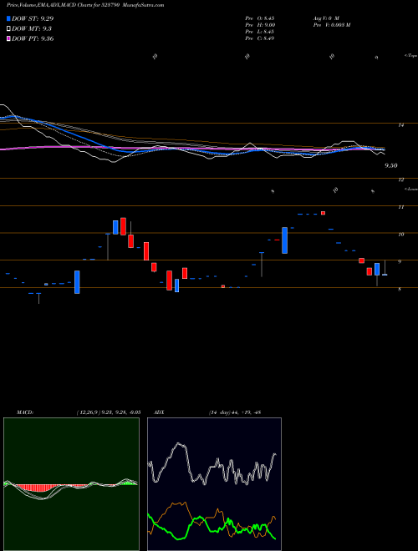Click the white DOW MT legend swatch
Viewport: 418px width, 551px height.
(9, 29)
